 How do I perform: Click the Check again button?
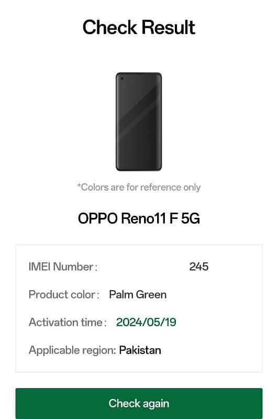(x=139, y=403)
